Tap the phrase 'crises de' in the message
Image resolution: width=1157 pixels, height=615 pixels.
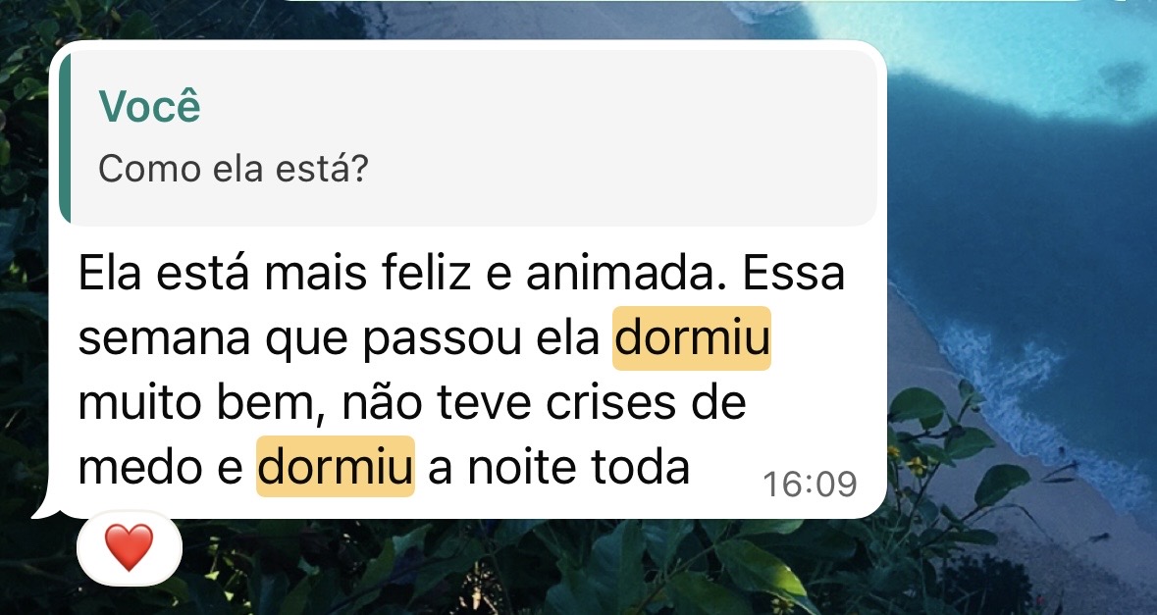pos(646,402)
